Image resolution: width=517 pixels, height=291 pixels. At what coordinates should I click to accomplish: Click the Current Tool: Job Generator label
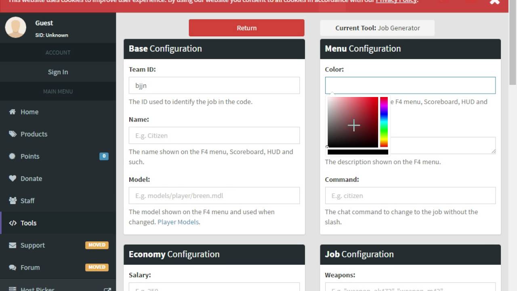[x=377, y=28]
